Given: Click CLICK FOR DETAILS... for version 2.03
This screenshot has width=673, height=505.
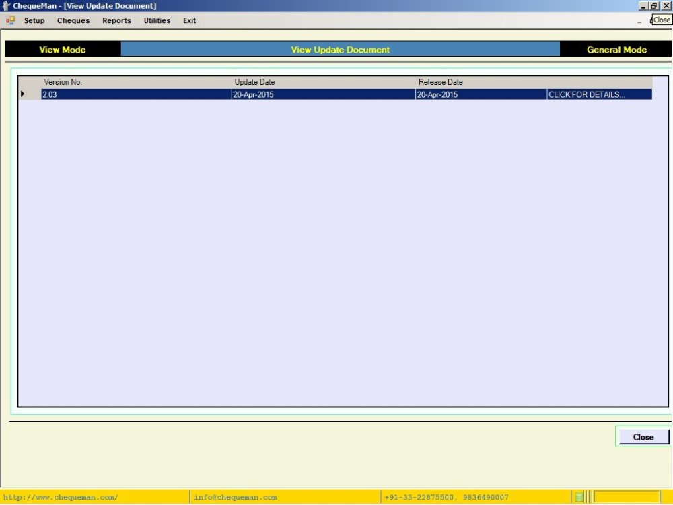Looking at the screenshot, I should click(599, 94).
